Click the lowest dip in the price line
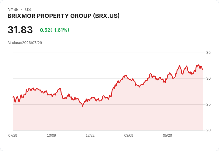219x151 pixels. coord(82,106)
